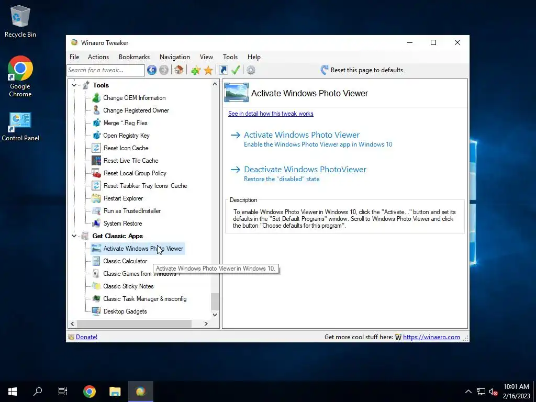
Task: Click the Reset Icon Cache icon
Action: click(96, 148)
